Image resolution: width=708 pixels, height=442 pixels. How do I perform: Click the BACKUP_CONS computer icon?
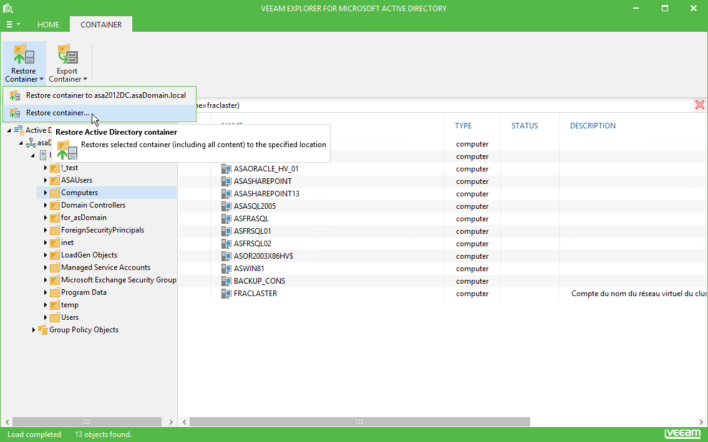[226, 281]
